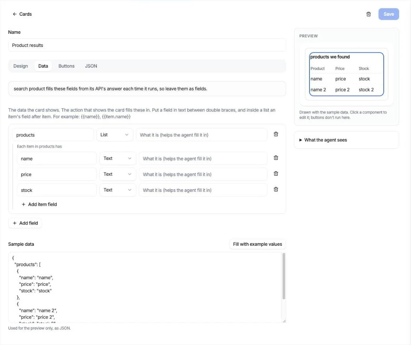
Task: Click the 'stock' cell in preview's first row
Action: pyautogui.click(x=364, y=79)
